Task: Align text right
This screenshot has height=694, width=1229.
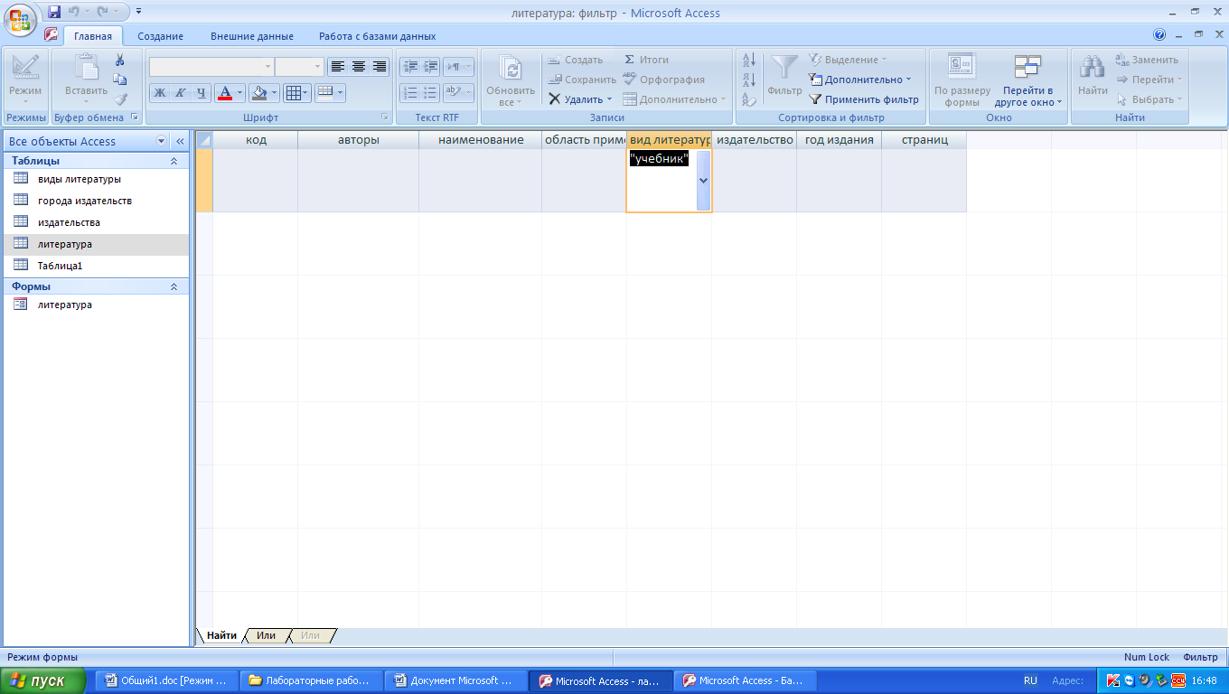Action: pos(379,67)
